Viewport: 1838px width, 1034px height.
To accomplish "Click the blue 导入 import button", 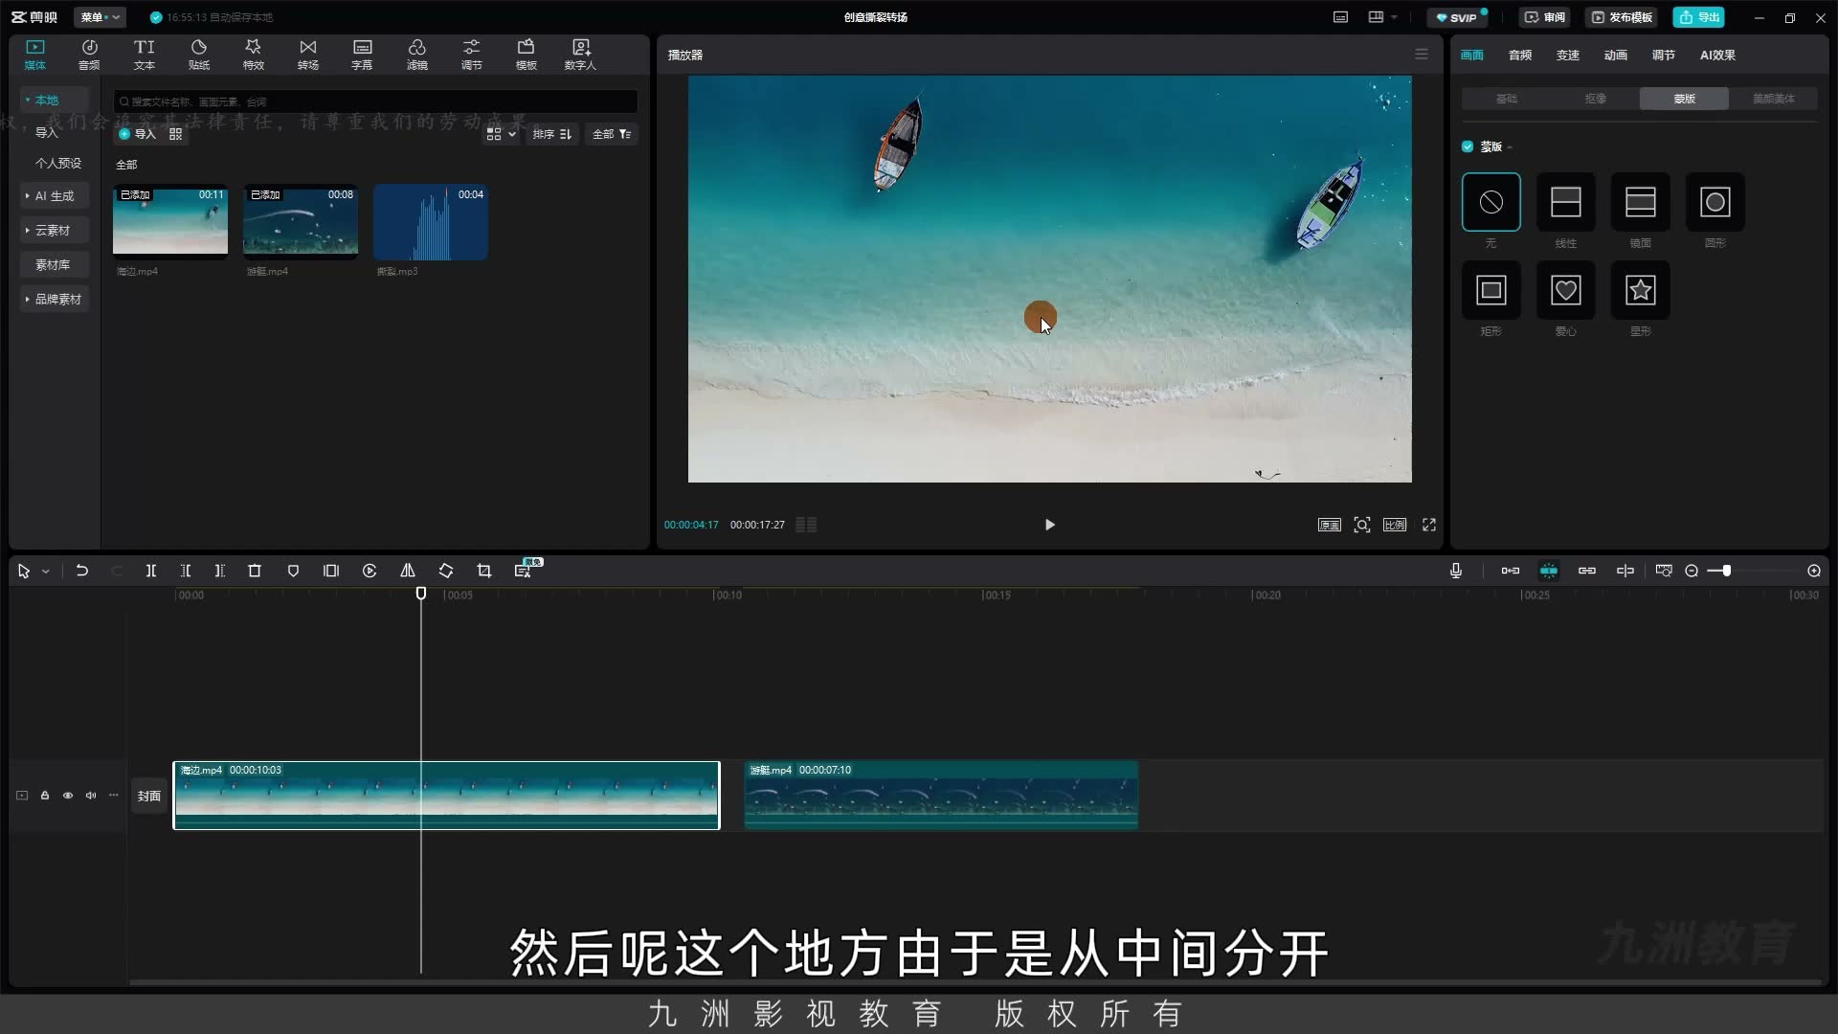I will click(x=137, y=134).
